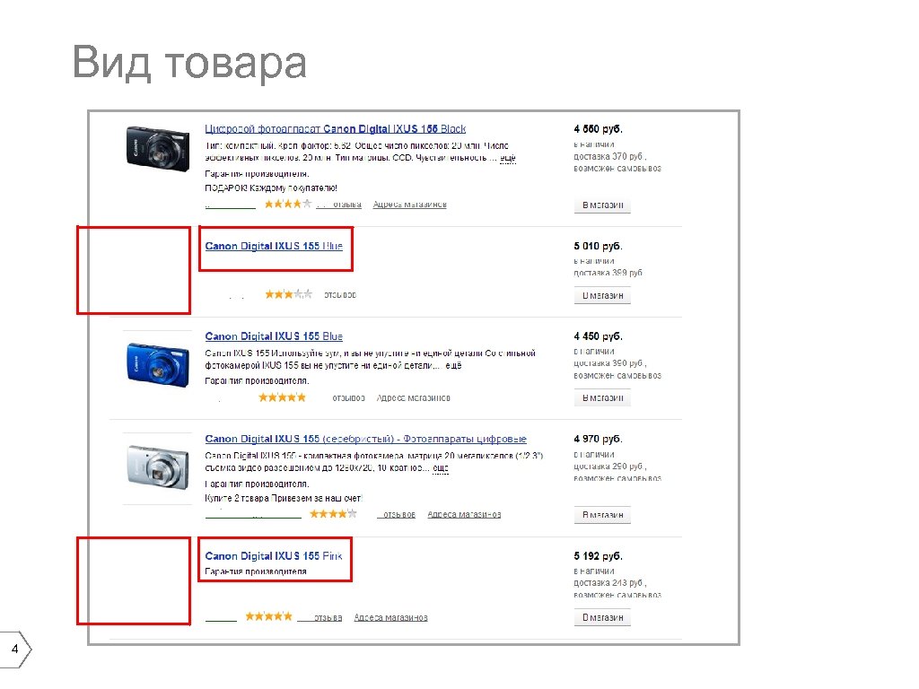Open the third listing's IXUS 155 Blue link

point(274,336)
